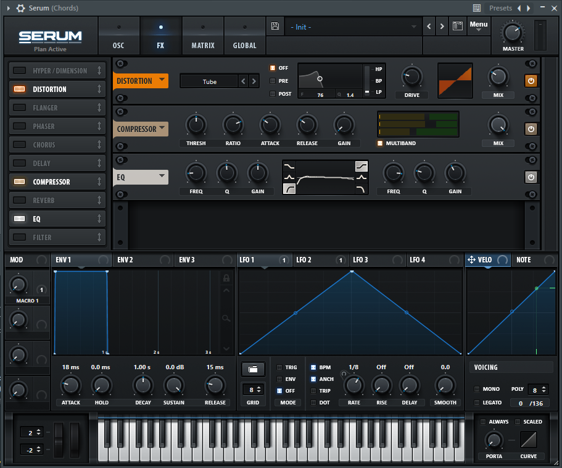Click the Presets label

(x=500, y=8)
